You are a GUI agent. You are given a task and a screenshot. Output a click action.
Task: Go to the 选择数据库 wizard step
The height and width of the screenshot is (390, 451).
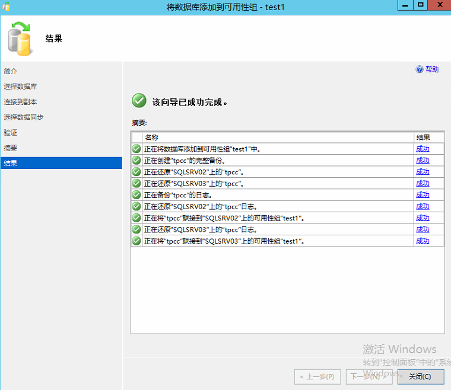pyautogui.click(x=20, y=87)
